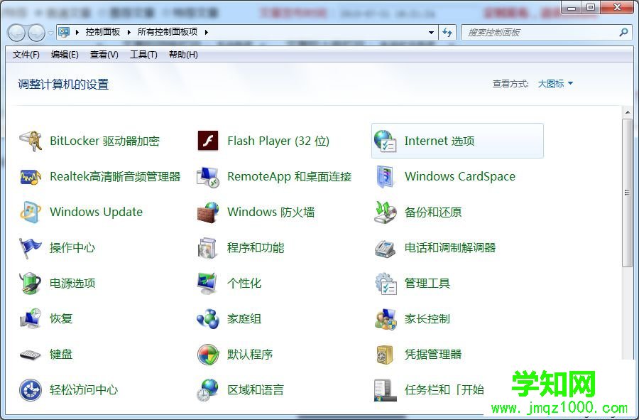Open the 电话和调制解调器 icon
The width and height of the screenshot is (639, 420).
coord(385,247)
